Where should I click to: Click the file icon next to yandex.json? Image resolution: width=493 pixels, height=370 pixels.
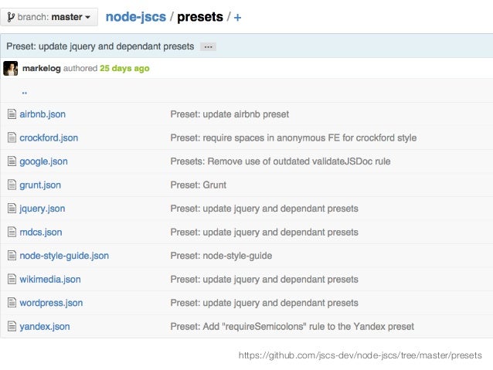[x=12, y=327]
